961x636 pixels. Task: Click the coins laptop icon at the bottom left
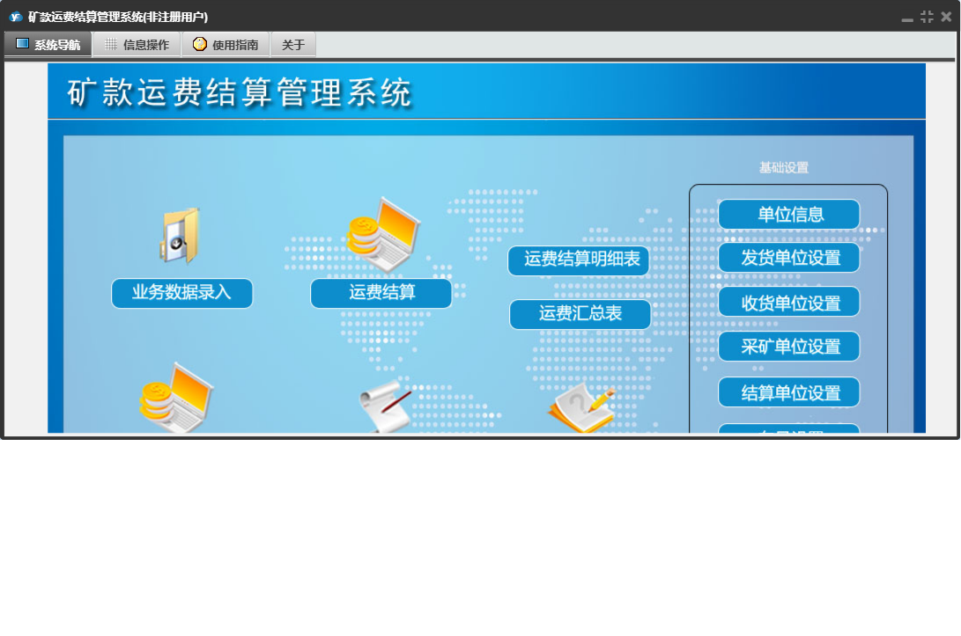click(x=176, y=398)
